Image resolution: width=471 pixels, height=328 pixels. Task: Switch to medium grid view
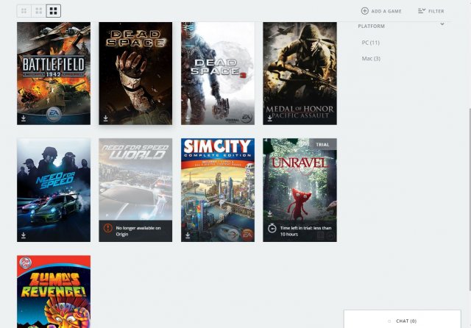click(x=38, y=11)
